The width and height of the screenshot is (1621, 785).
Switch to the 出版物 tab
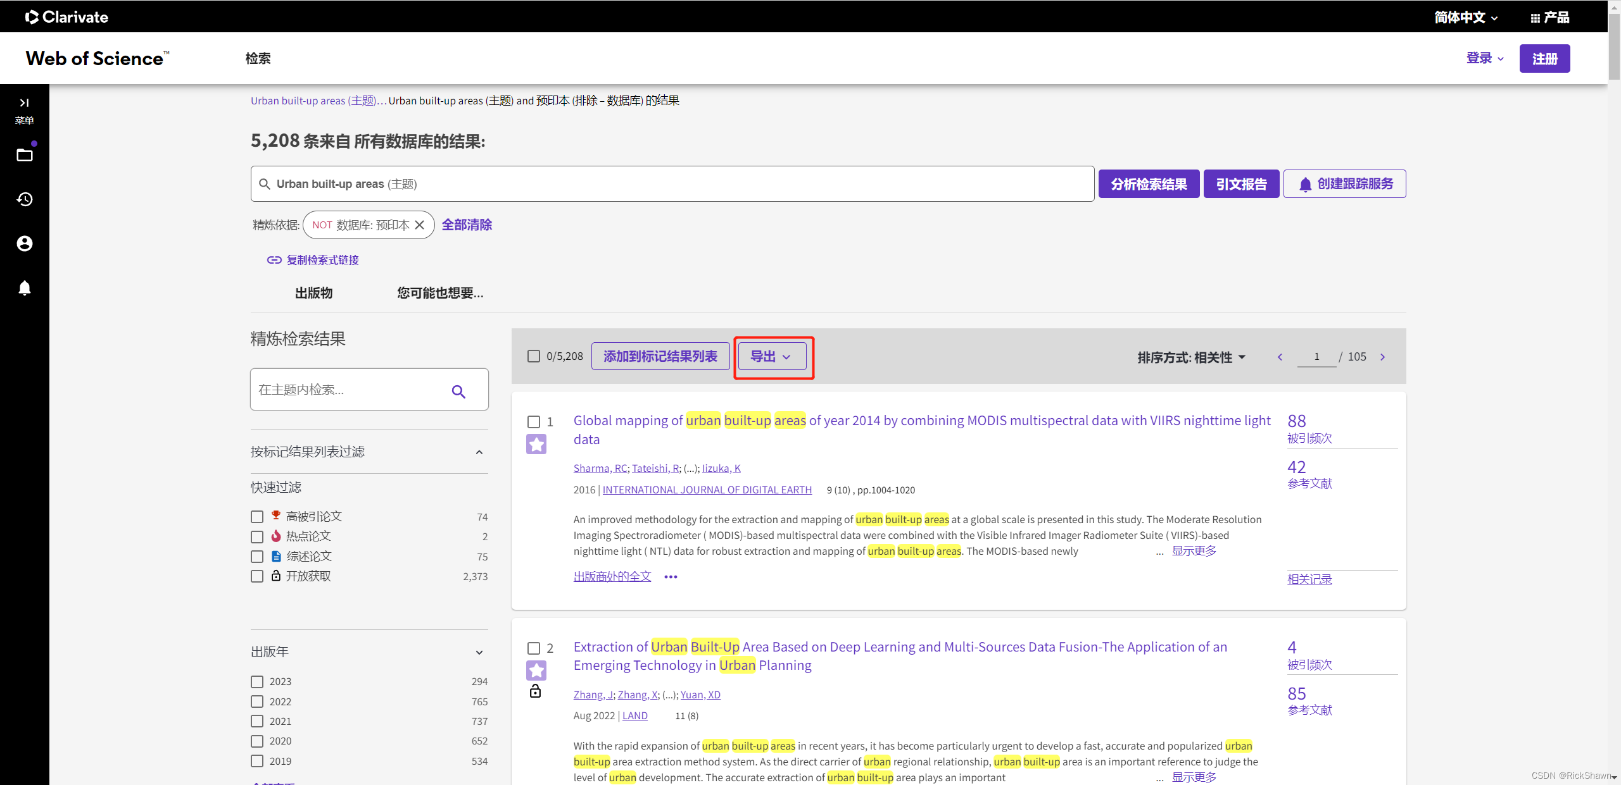coord(314,293)
